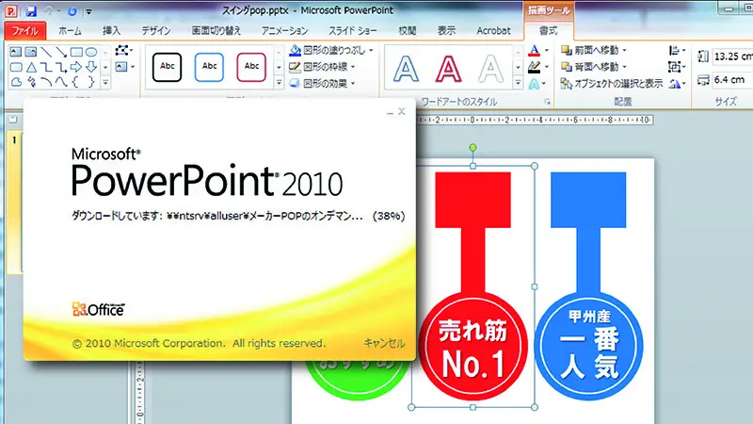
Task: Select the Elbow Arrow Connector shape
Action: [61, 67]
